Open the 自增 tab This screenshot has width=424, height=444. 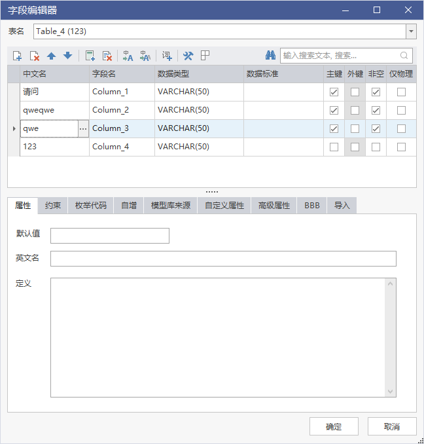129,206
